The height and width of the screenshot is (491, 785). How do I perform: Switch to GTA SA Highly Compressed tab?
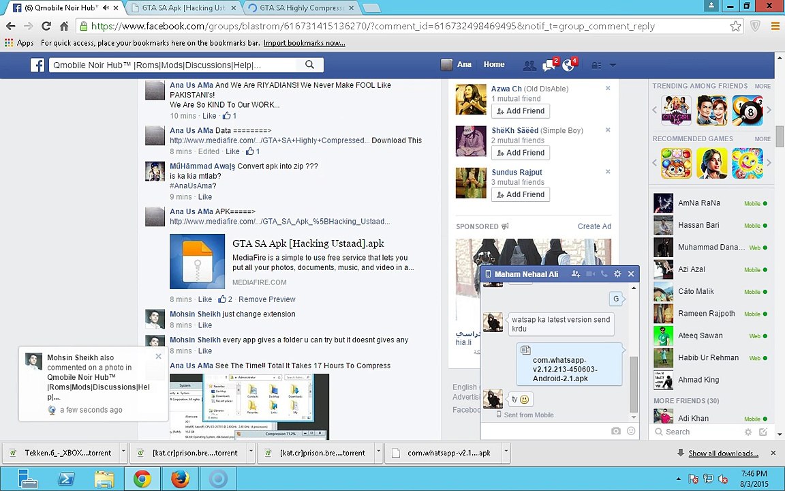point(301,8)
